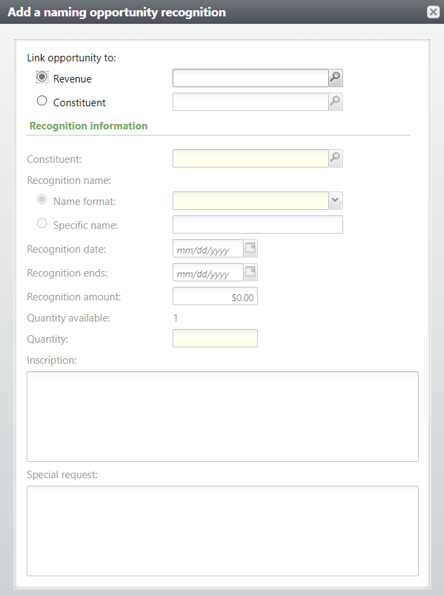Select the Constituent radio button
Screen dimensions: 444x596
(x=42, y=101)
